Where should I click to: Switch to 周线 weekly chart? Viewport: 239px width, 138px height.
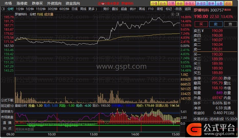pyautogui.click(x=83, y=9)
